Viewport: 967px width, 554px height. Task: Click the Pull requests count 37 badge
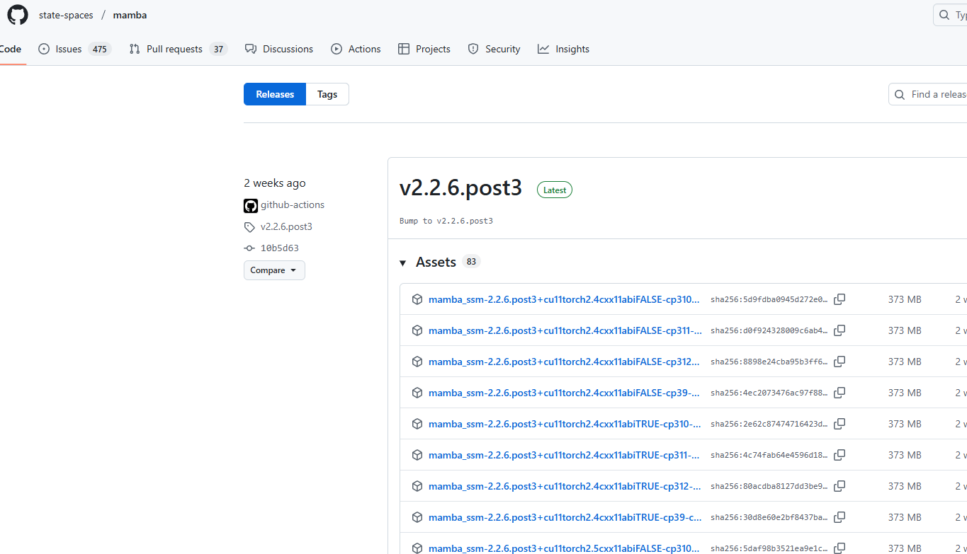[218, 49]
